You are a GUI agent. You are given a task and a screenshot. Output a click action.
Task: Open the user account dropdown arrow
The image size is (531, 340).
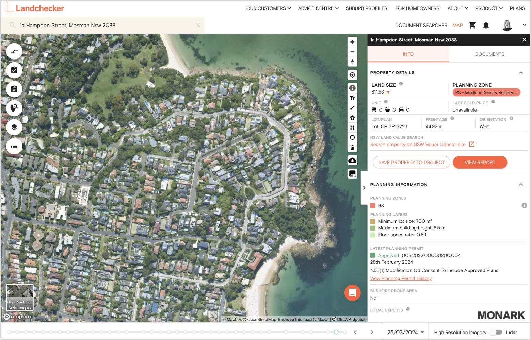(x=524, y=25)
